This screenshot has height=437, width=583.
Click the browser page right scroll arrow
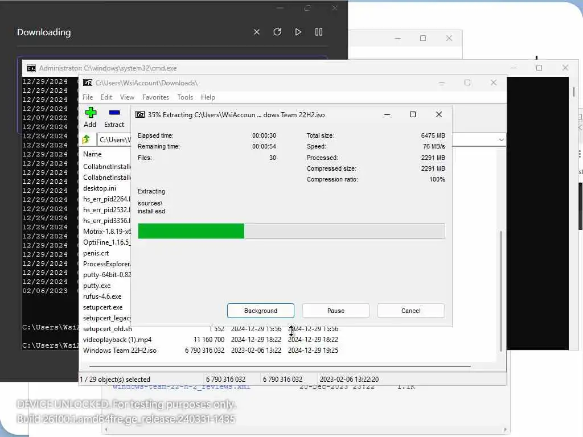[506, 430]
